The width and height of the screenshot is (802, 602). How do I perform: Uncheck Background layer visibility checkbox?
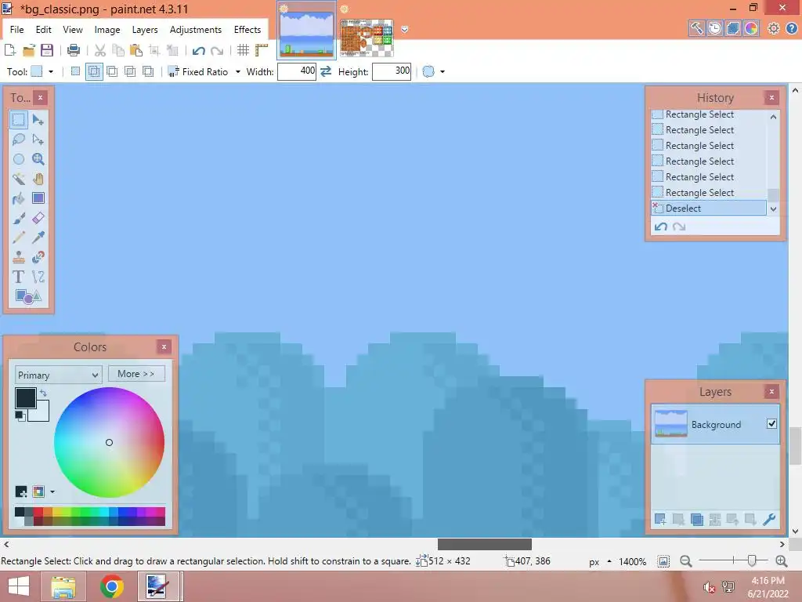point(771,424)
